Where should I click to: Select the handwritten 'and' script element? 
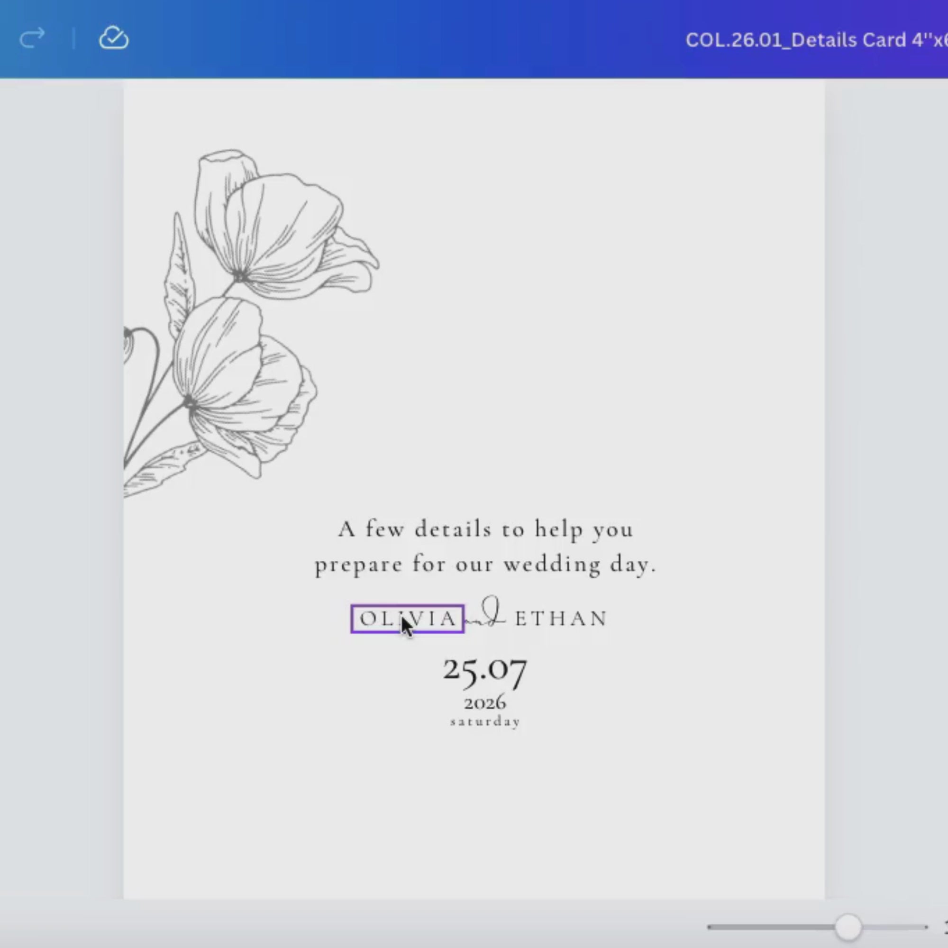point(486,611)
